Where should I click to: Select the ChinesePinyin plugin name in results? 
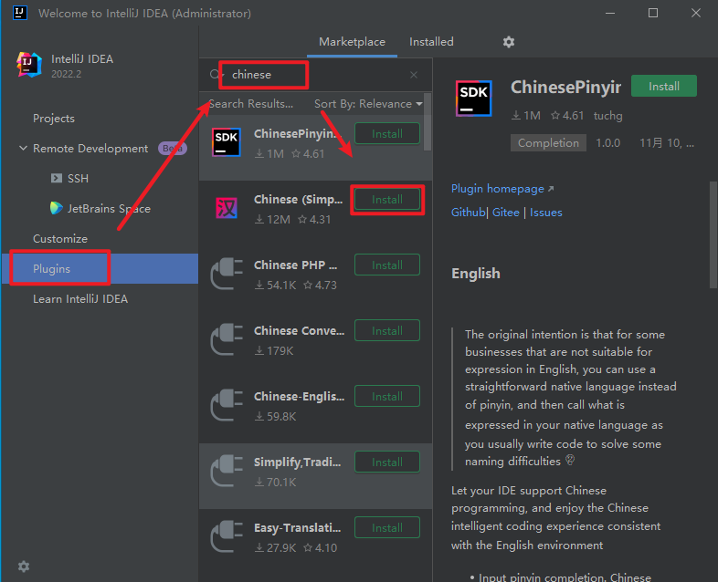point(298,134)
